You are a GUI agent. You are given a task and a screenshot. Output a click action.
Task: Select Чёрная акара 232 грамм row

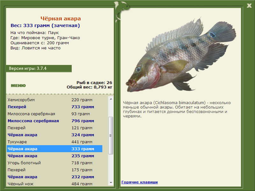pyautogui.click(x=55, y=177)
